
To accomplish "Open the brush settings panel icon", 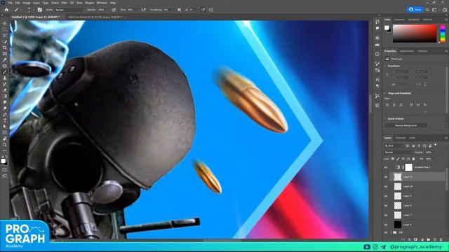I will pyautogui.click(x=40, y=10).
